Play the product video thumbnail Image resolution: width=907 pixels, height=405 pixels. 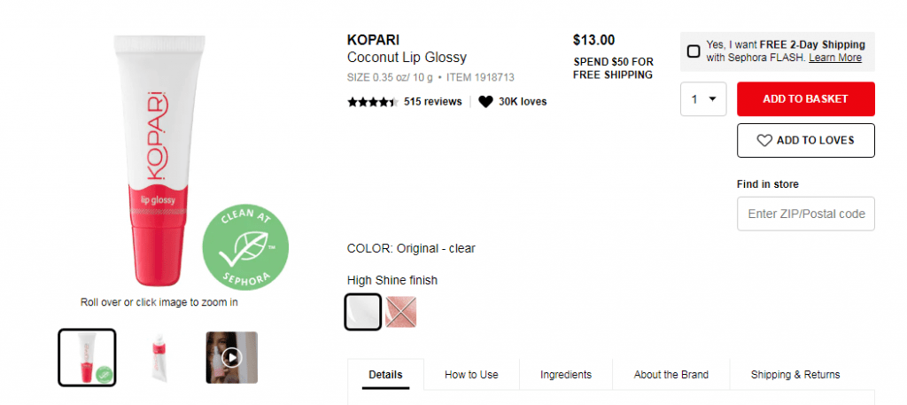(231, 357)
